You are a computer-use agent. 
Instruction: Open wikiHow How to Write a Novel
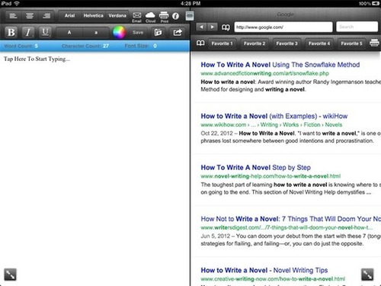[x=274, y=116]
